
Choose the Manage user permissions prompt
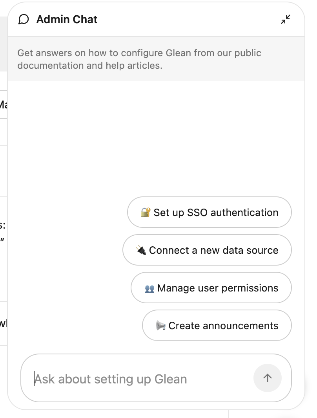point(211,287)
